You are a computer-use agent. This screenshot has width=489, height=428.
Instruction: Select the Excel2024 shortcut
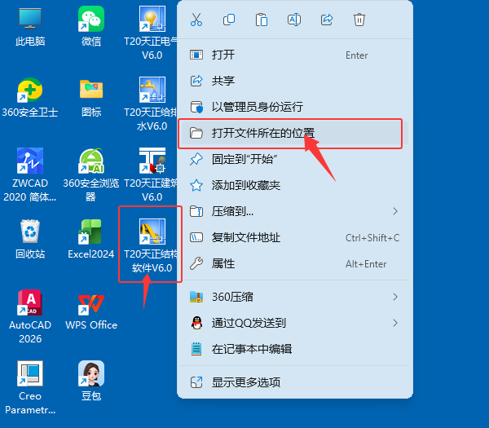[91, 240]
